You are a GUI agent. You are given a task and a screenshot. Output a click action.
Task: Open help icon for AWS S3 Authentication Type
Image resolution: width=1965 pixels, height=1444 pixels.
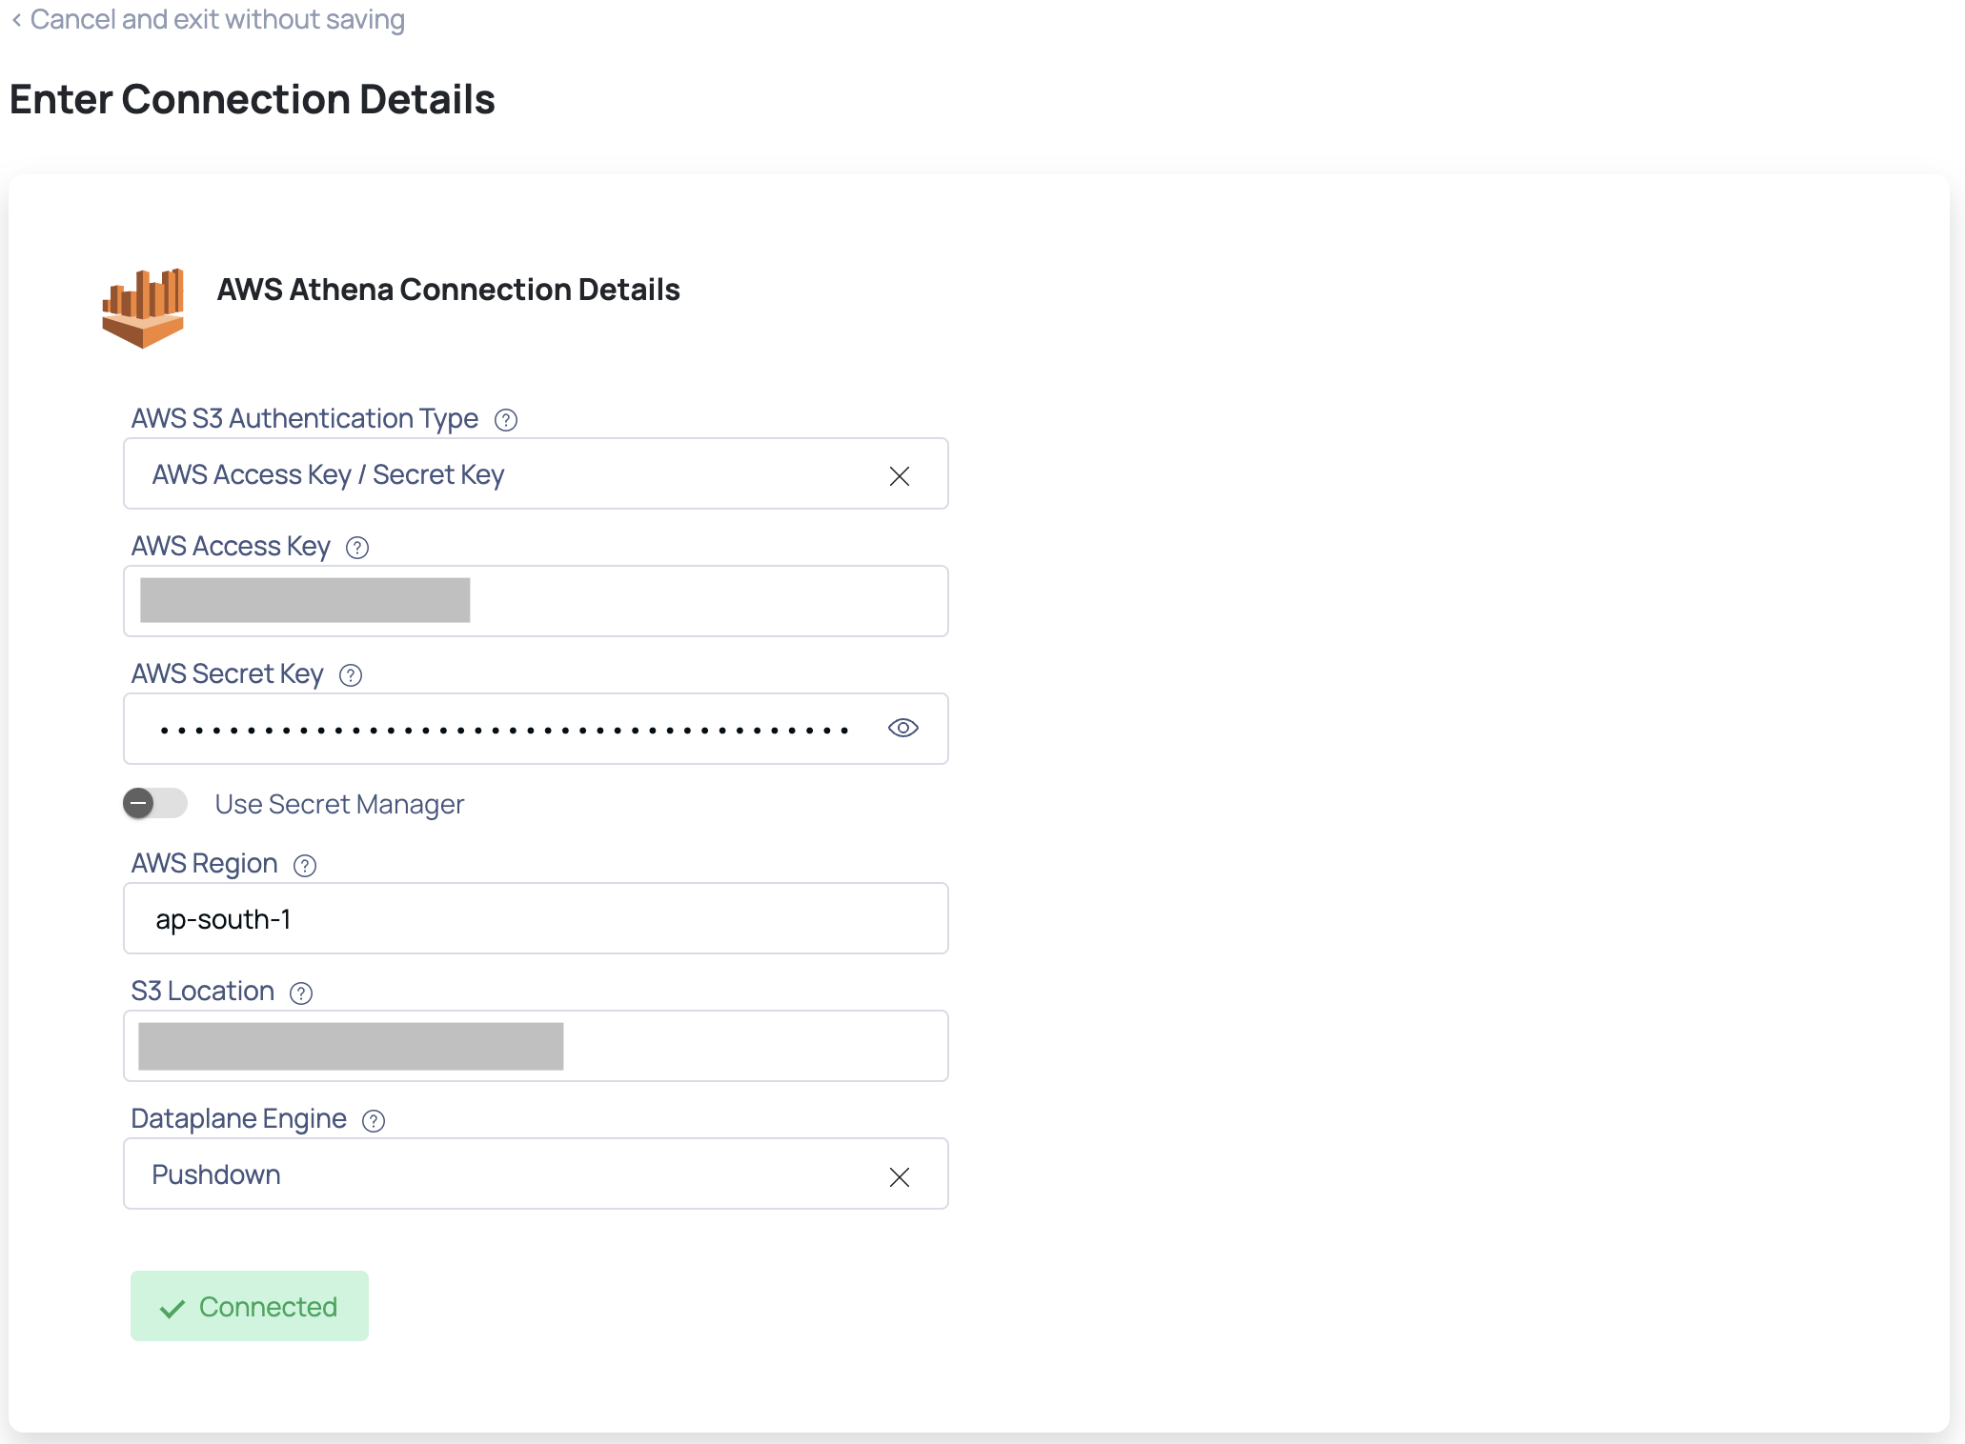[506, 420]
